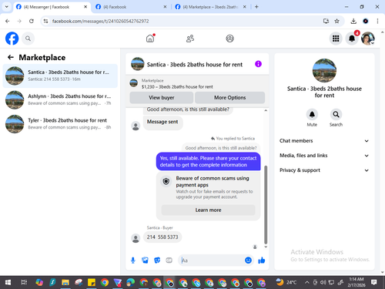View site information icon in address bar
Image resolution: width=385 pixels, height=289 pixels.
pyautogui.click(x=45, y=21)
